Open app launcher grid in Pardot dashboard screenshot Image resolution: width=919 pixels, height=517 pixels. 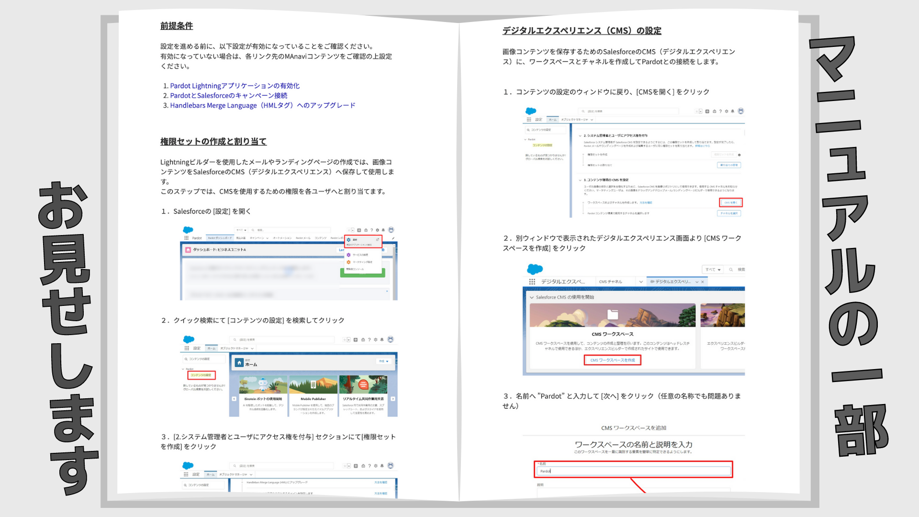(x=187, y=238)
